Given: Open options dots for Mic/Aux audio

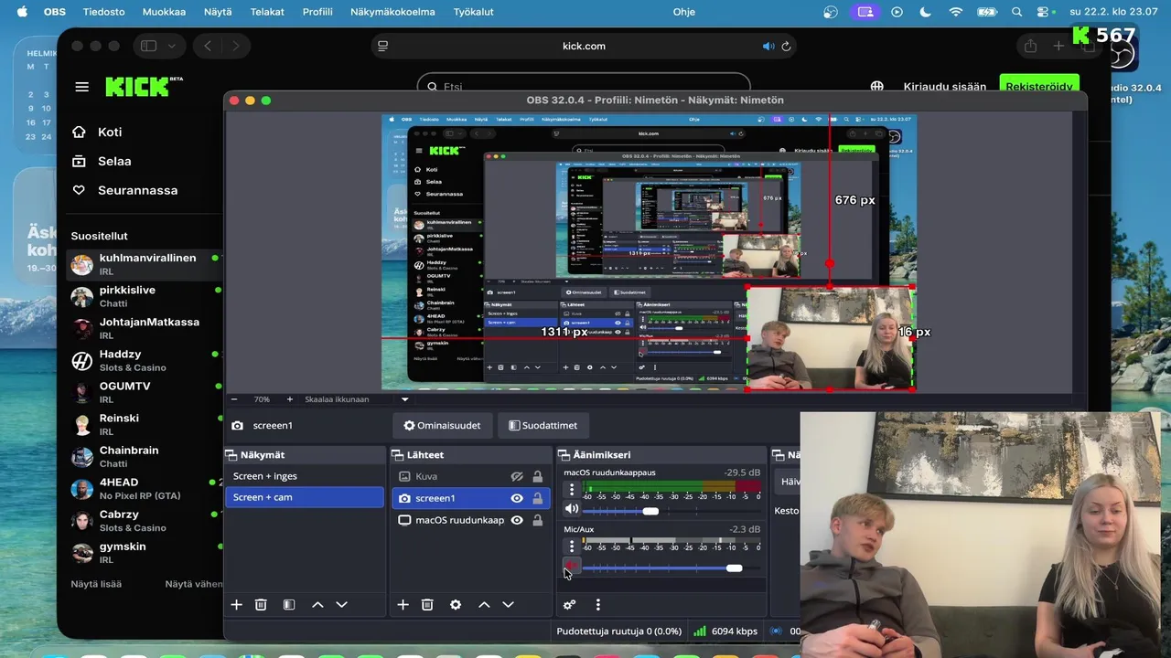Looking at the screenshot, I should 572,547.
